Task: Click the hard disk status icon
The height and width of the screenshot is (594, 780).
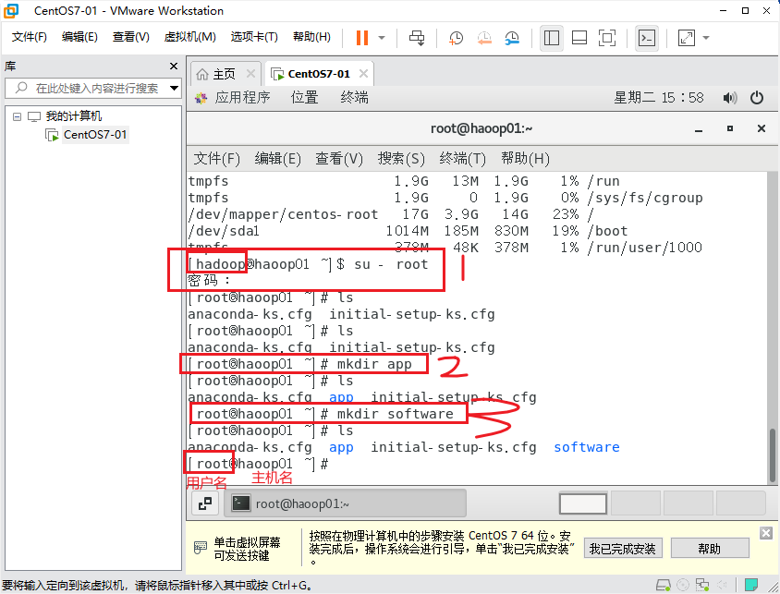Action: [x=663, y=585]
